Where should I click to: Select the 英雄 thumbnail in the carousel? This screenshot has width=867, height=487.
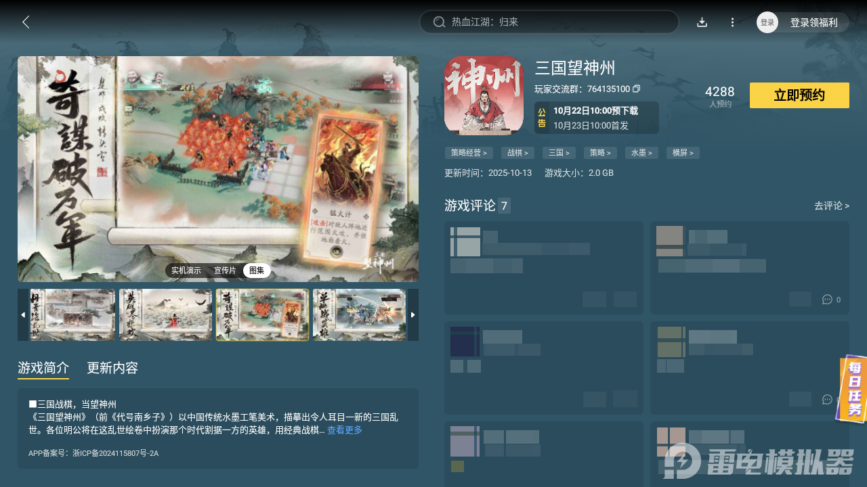165,315
